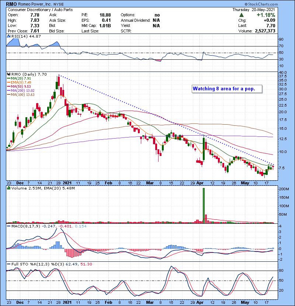
Task: Click the Last Size label
Action: (x=90, y=31)
